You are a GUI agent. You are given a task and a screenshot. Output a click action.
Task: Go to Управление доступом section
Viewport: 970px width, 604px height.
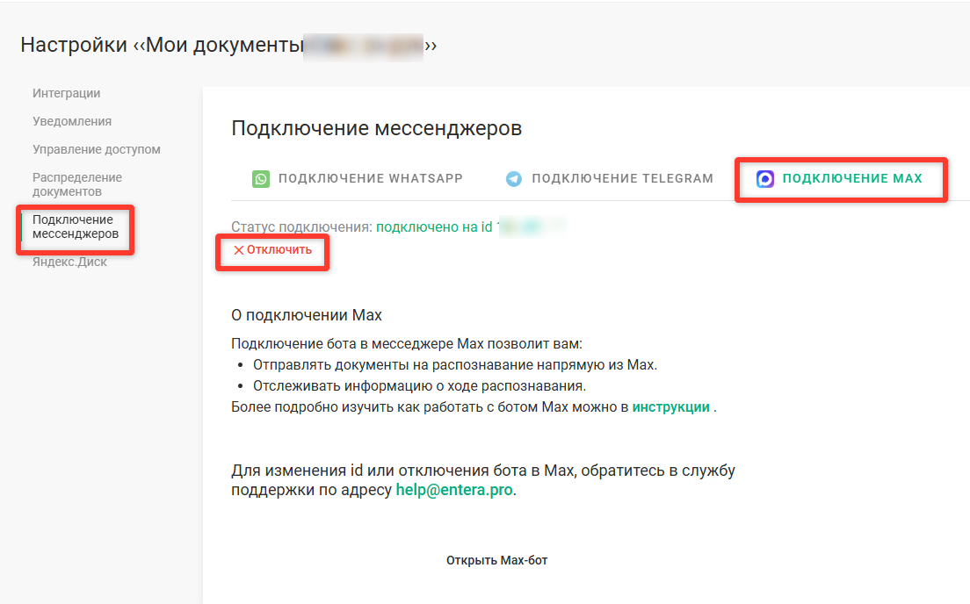(x=97, y=149)
